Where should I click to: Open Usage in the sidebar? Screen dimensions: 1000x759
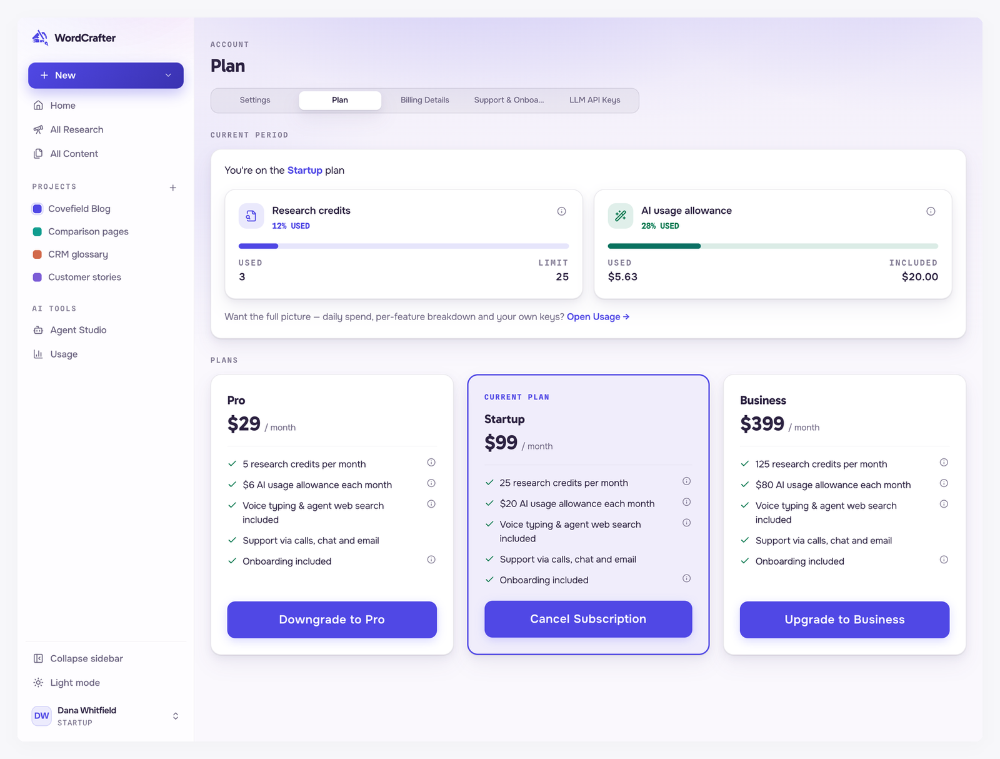[106, 354]
